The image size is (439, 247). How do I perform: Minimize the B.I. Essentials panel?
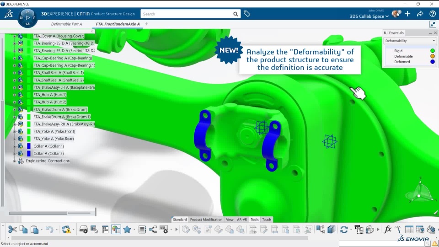point(430,33)
